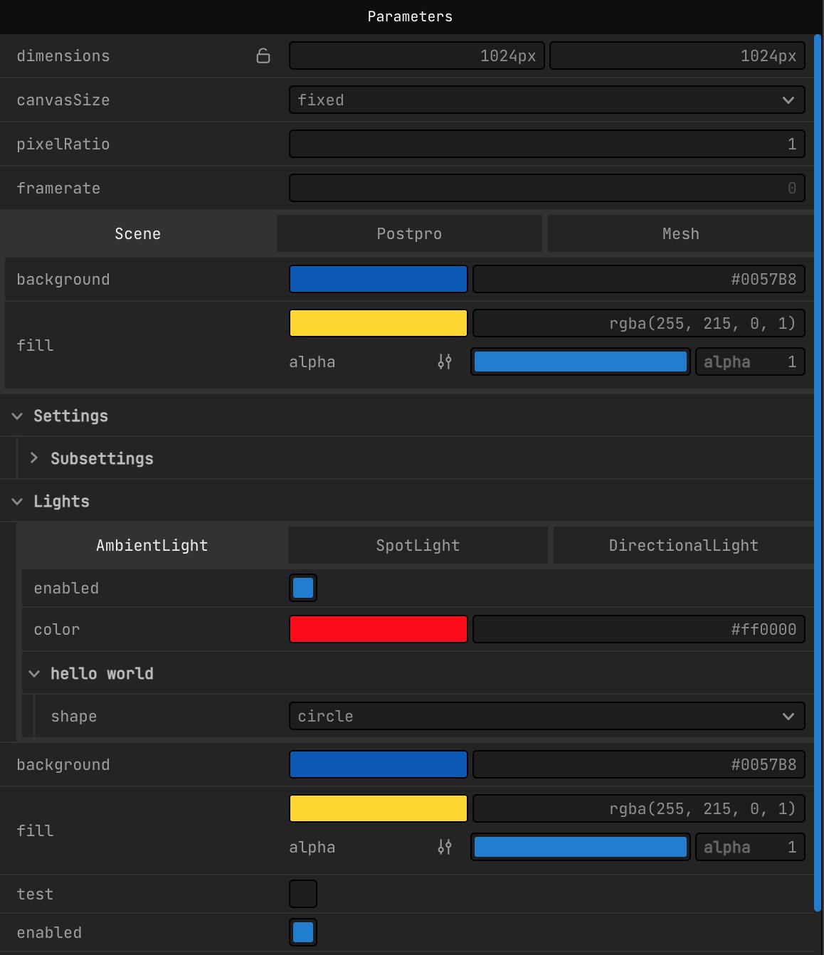Open slider settings icon in bottom fill alpha row
This screenshot has height=955, width=824.
[445, 847]
